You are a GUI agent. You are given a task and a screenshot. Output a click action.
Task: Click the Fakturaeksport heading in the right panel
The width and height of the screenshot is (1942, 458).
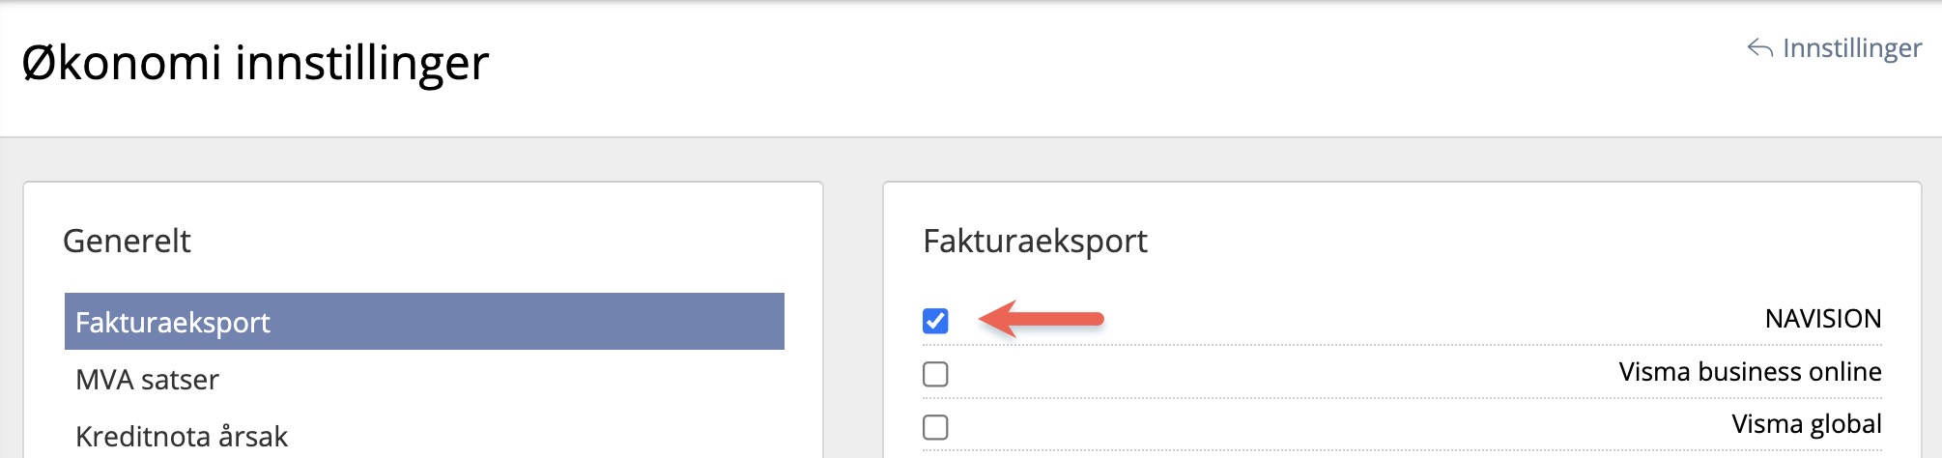click(x=1035, y=241)
